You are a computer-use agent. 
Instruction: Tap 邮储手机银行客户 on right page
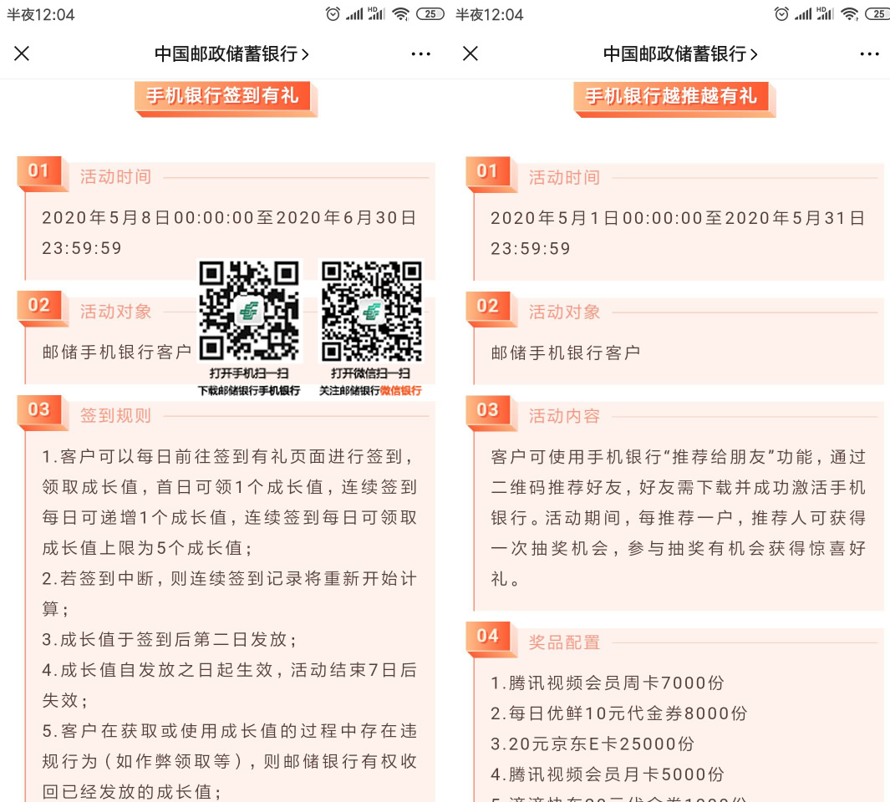(x=565, y=353)
